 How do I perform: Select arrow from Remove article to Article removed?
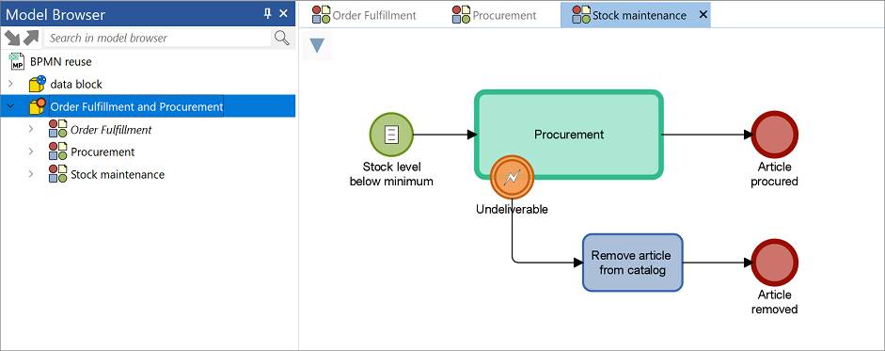pyautogui.click(x=718, y=263)
